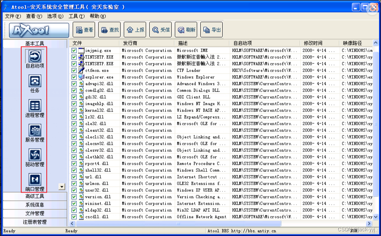This screenshot has height=236, width=381.
Task: Select the ole32.dll file icon
Action: coord(81,124)
